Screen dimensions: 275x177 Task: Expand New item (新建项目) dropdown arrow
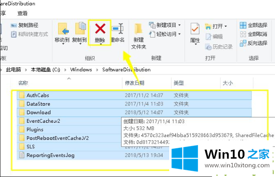tap(180, 25)
